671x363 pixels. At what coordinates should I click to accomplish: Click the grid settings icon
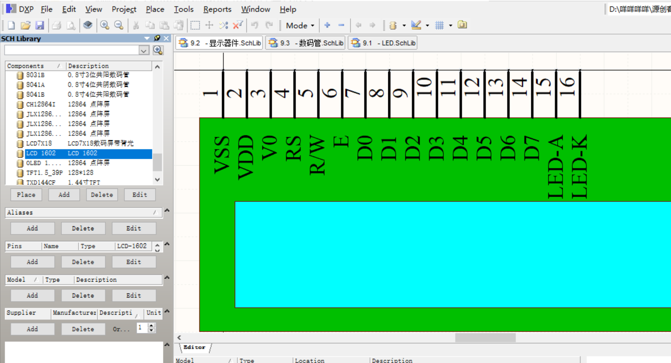pos(439,25)
